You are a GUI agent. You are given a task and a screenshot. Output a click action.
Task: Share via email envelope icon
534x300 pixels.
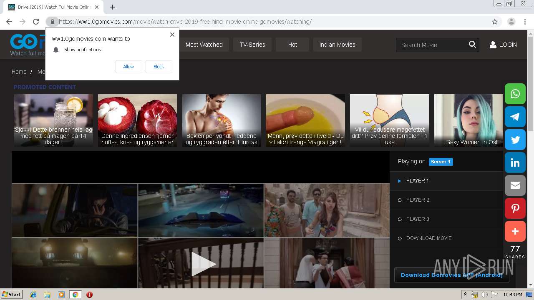click(515, 185)
